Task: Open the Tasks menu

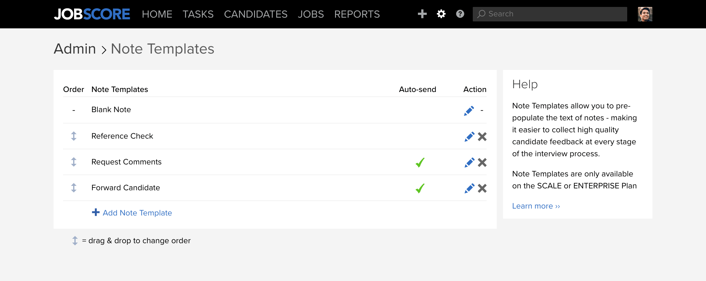Action: pyautogui.click(x=198, y=14)
